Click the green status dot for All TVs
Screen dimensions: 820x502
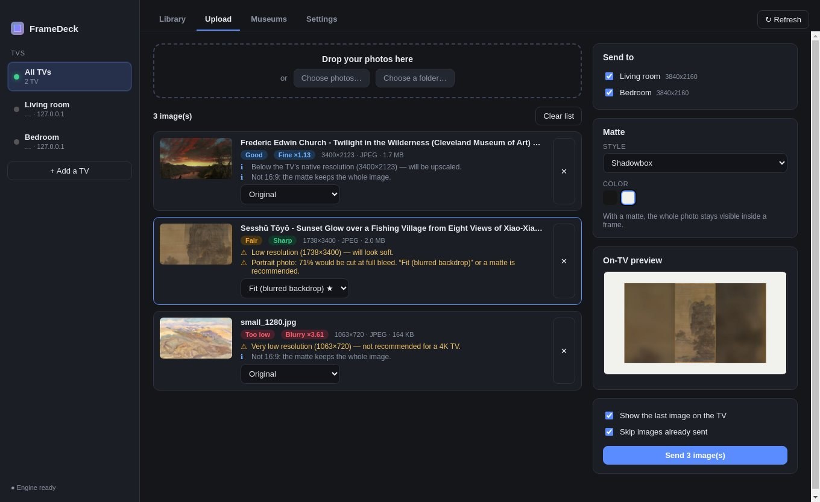click(16, 77)
